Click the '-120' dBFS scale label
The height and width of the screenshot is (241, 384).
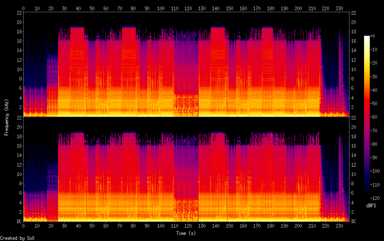tap(375, 198)
